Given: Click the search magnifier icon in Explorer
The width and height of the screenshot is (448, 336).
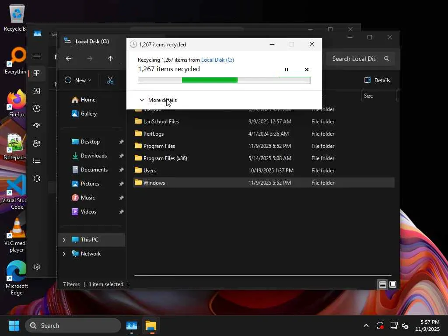Looking at the screenshot, I should pyautogui.click(x=387, y=59).
